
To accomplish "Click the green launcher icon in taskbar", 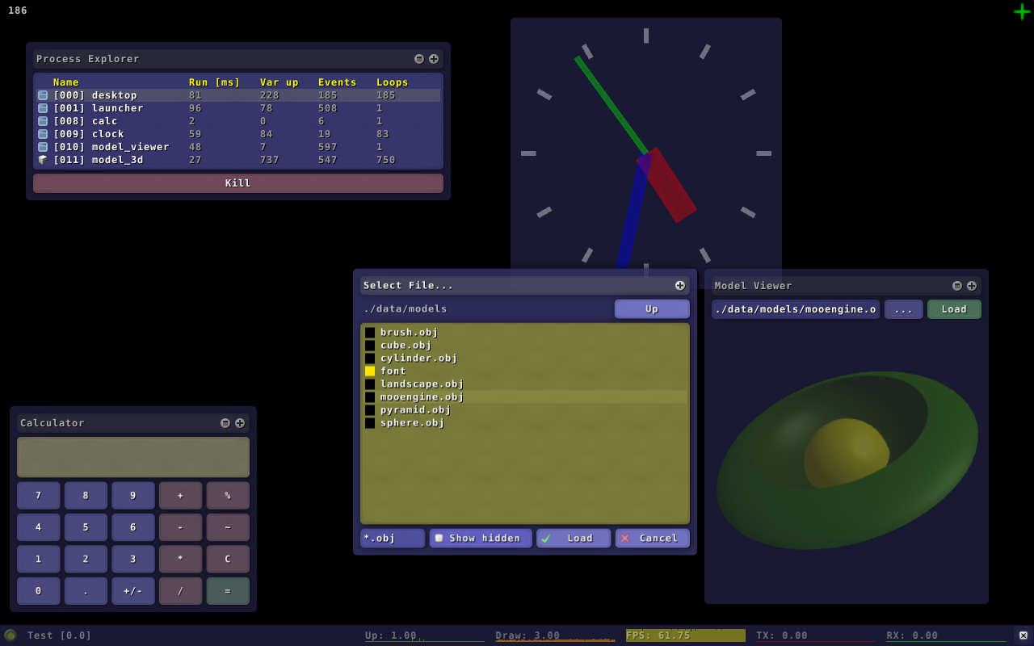I will 11,636.
